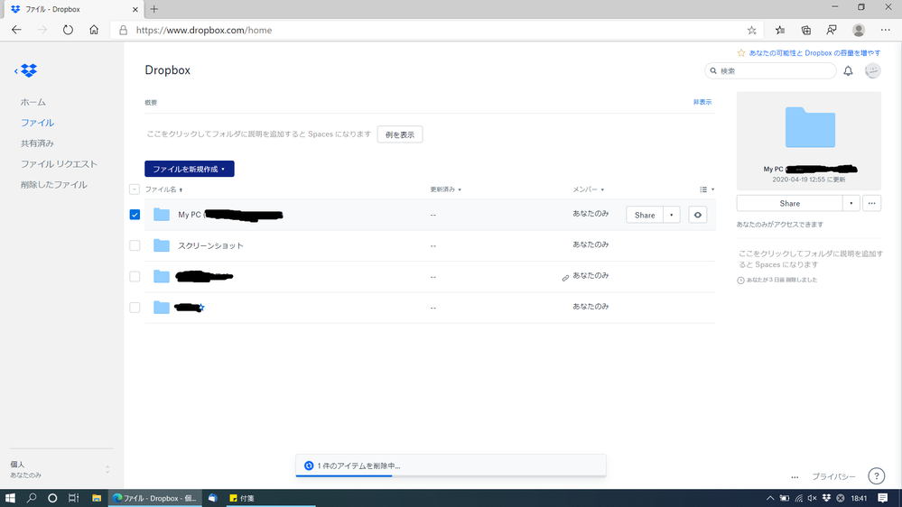Collapse sidebar with the chevron beside logo
Viewport: 902px width, 507px height.
(x=16, y=70)
